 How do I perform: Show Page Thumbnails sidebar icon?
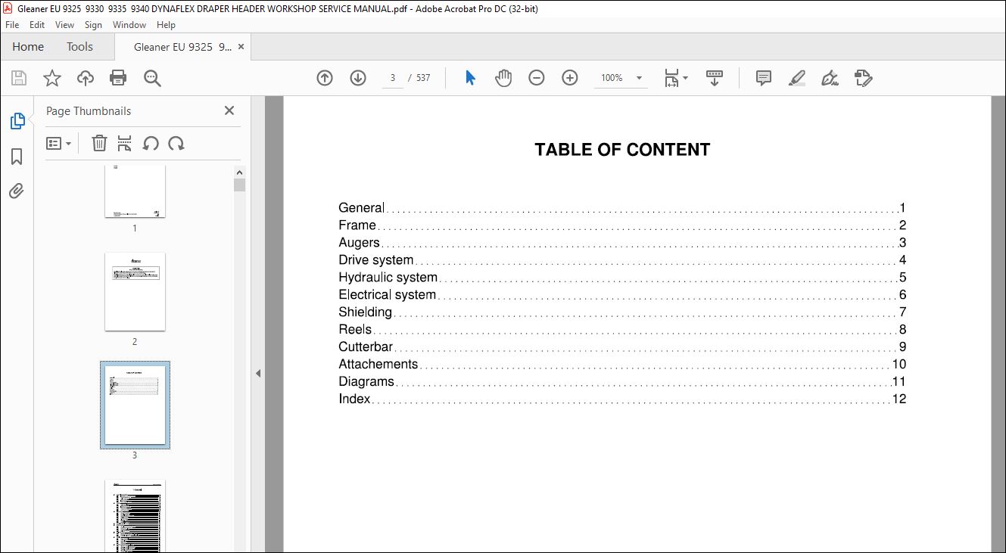(17, 121)
